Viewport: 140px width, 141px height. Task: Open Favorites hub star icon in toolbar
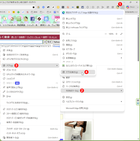(98, 7)
